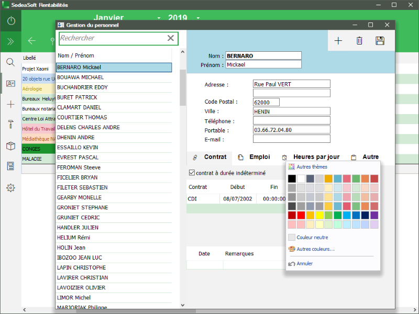Click the Ville field containing HENIN
Screen dimensions: 419x314
(x=292, y=111)
